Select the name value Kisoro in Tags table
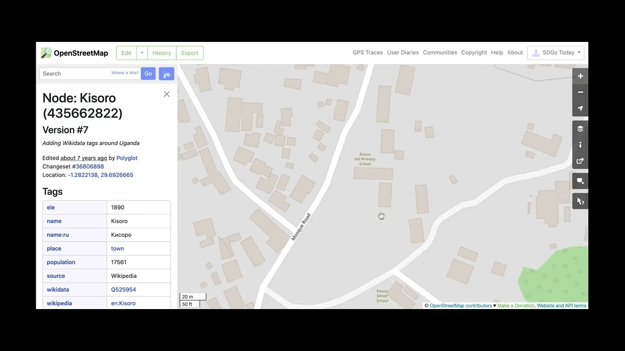The width and height of the screenshot is (625, 351). click(119, 221)
